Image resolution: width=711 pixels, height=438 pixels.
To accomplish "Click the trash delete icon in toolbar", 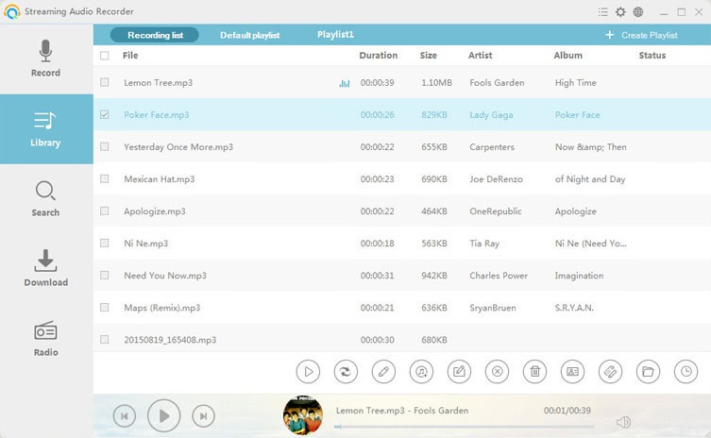I will [x=534, y=371].
